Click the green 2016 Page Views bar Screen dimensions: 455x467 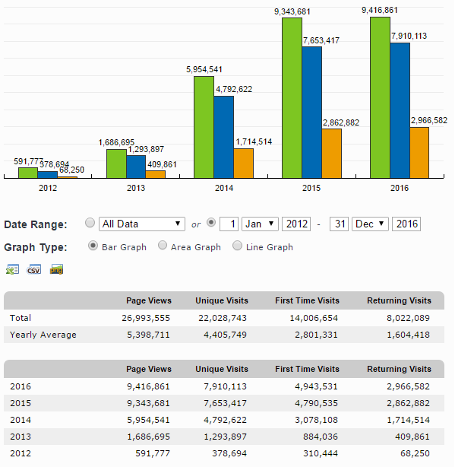coord(380,97)
